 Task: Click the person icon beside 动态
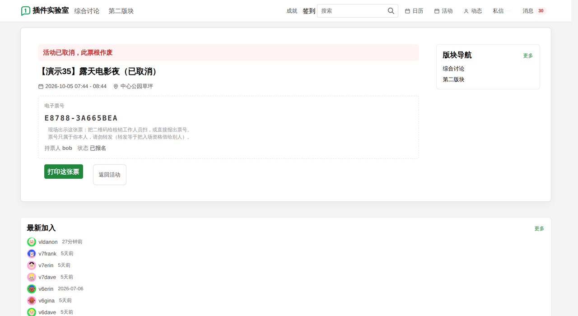(466, 11)
